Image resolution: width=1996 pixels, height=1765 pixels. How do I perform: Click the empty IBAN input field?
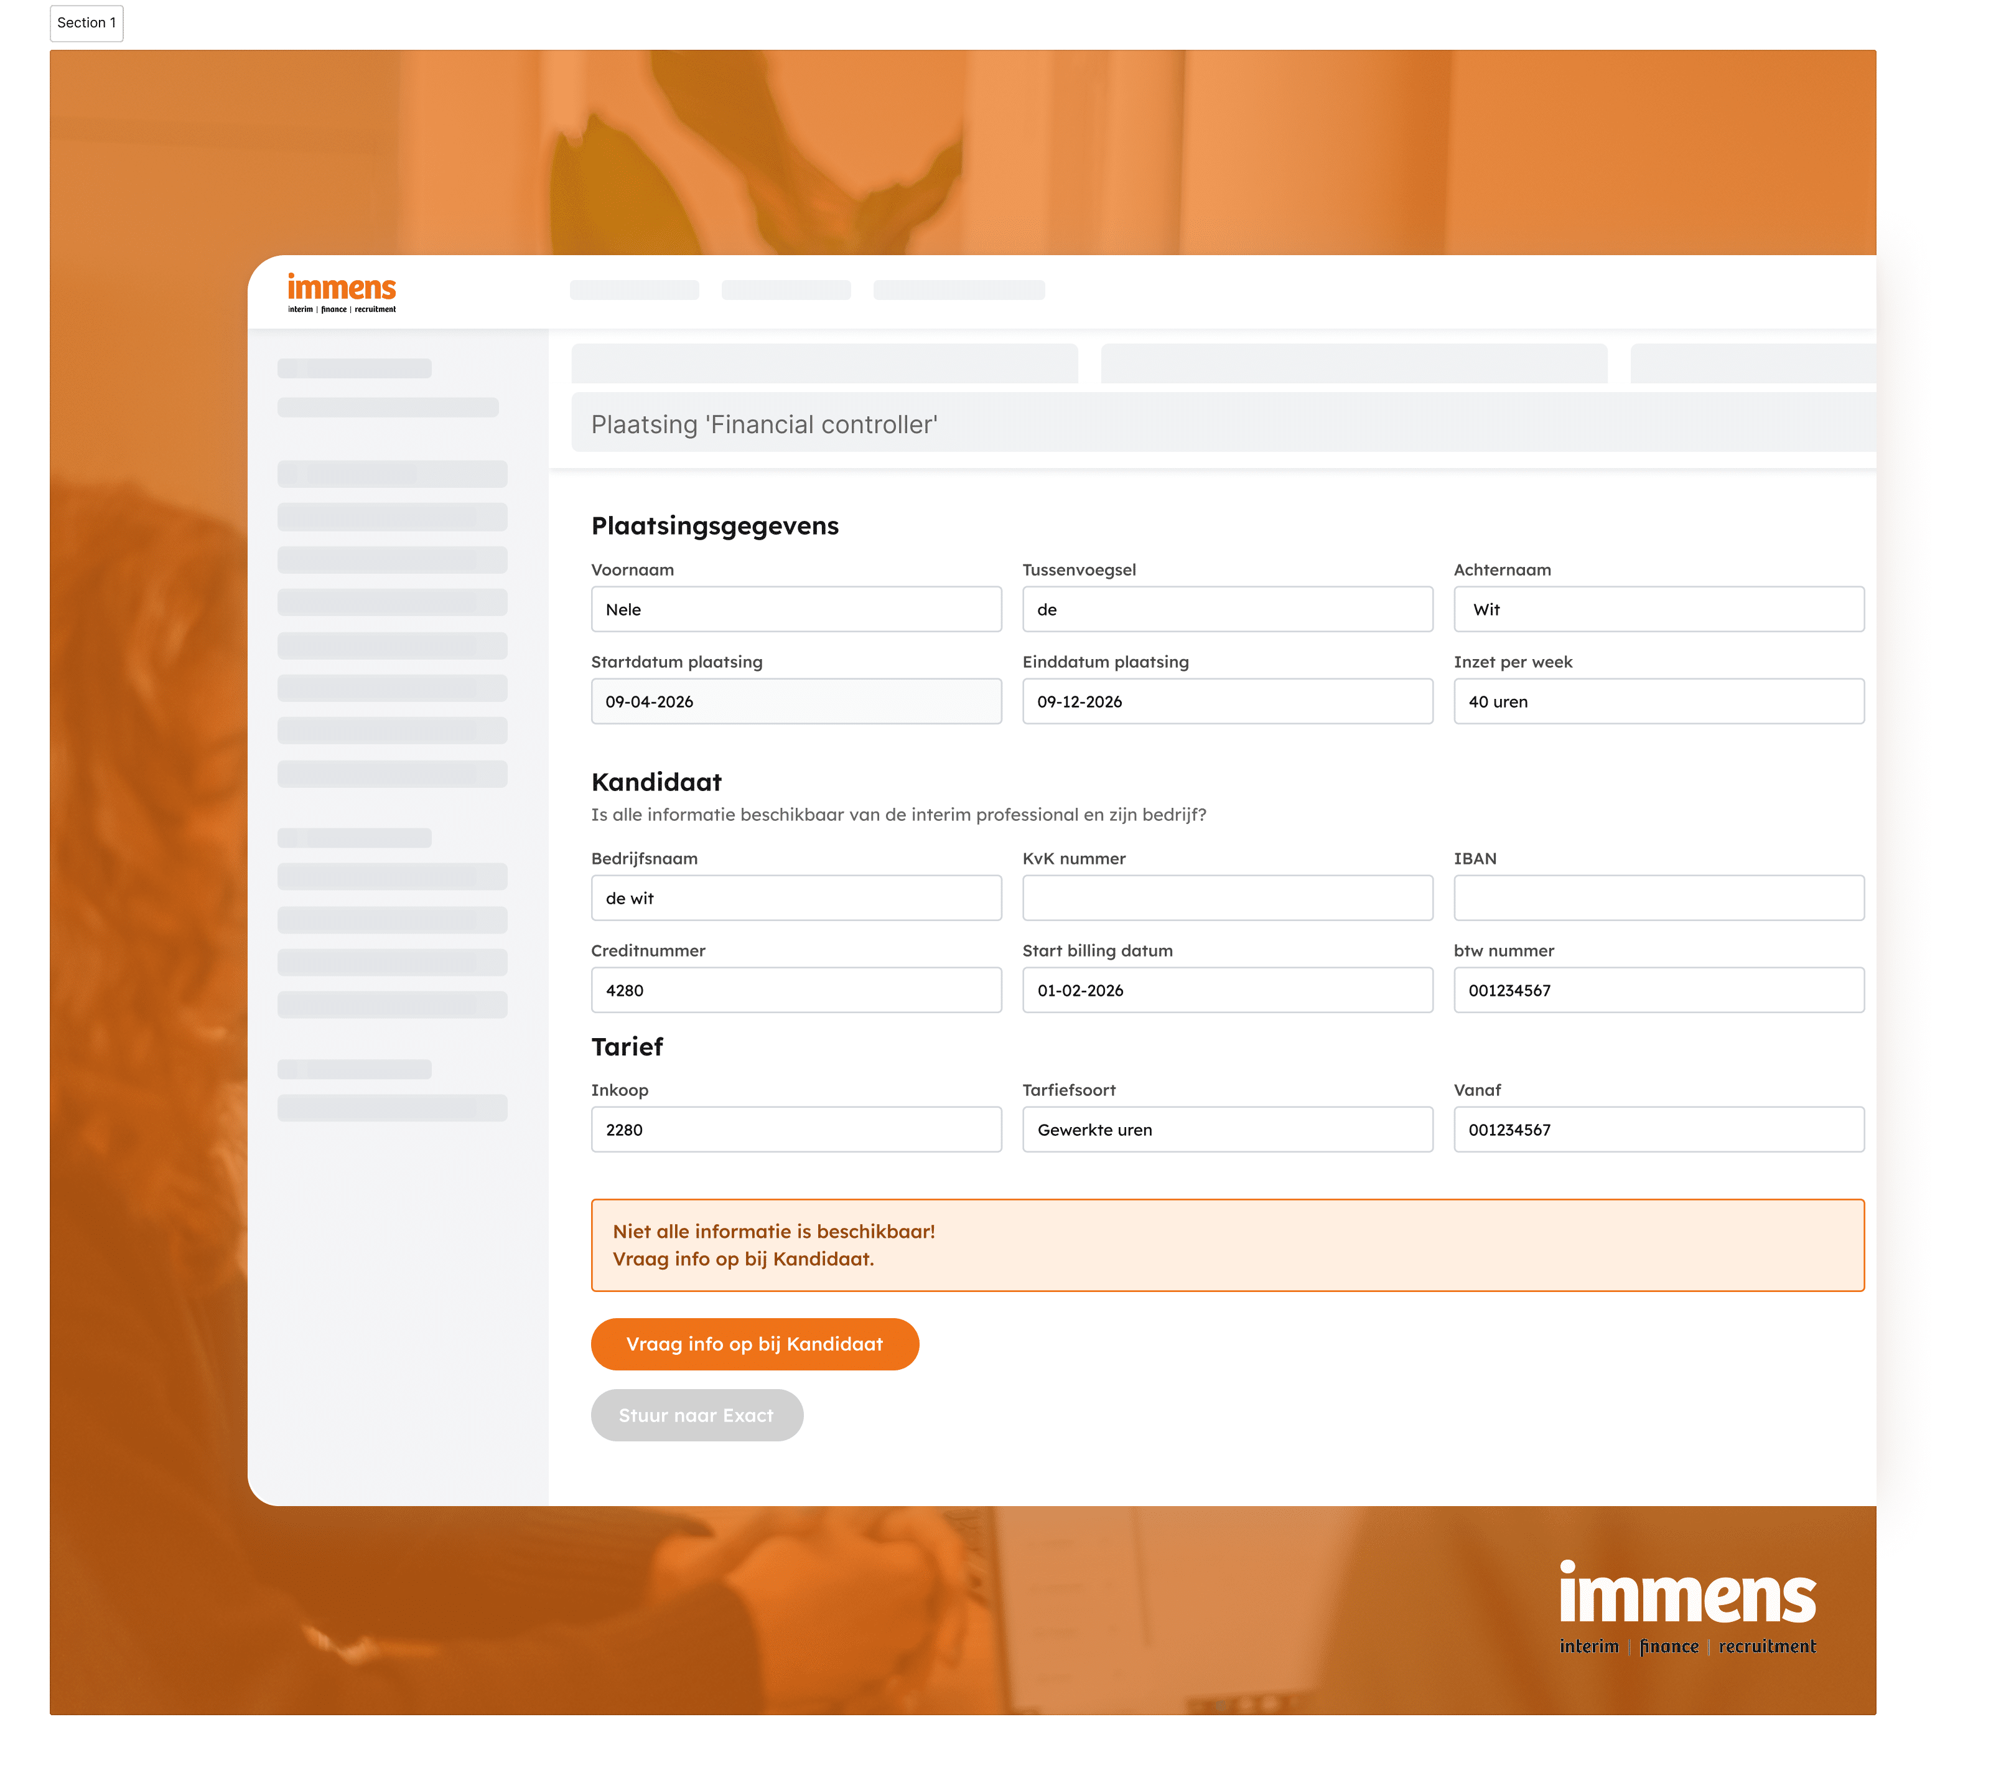pos(1658,897)
